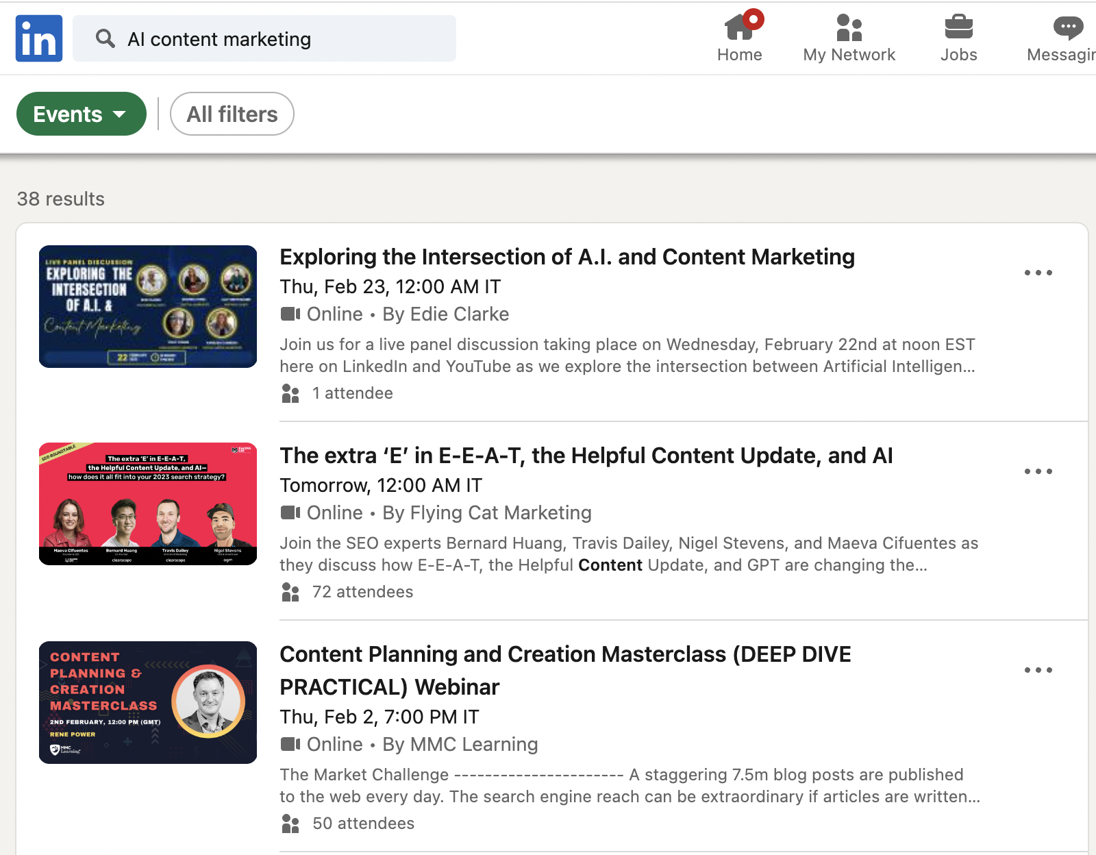Viewport: 1096px width, 855px height.
Task: Click the LinkedIn logo
Action: coord(38,38)
